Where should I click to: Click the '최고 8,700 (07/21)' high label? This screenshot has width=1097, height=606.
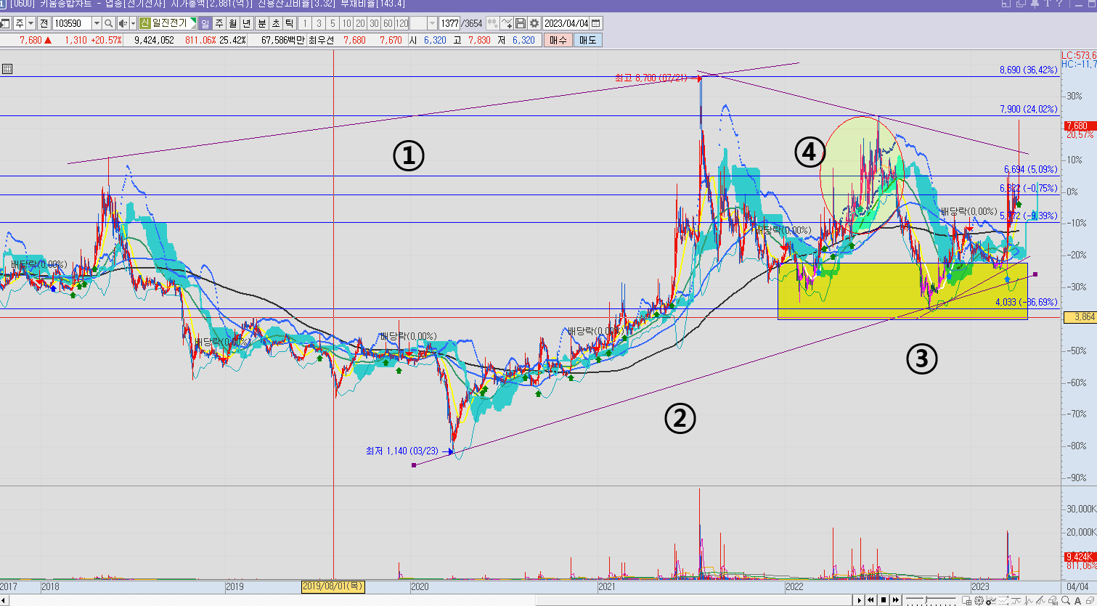click(x=651, y=77)
